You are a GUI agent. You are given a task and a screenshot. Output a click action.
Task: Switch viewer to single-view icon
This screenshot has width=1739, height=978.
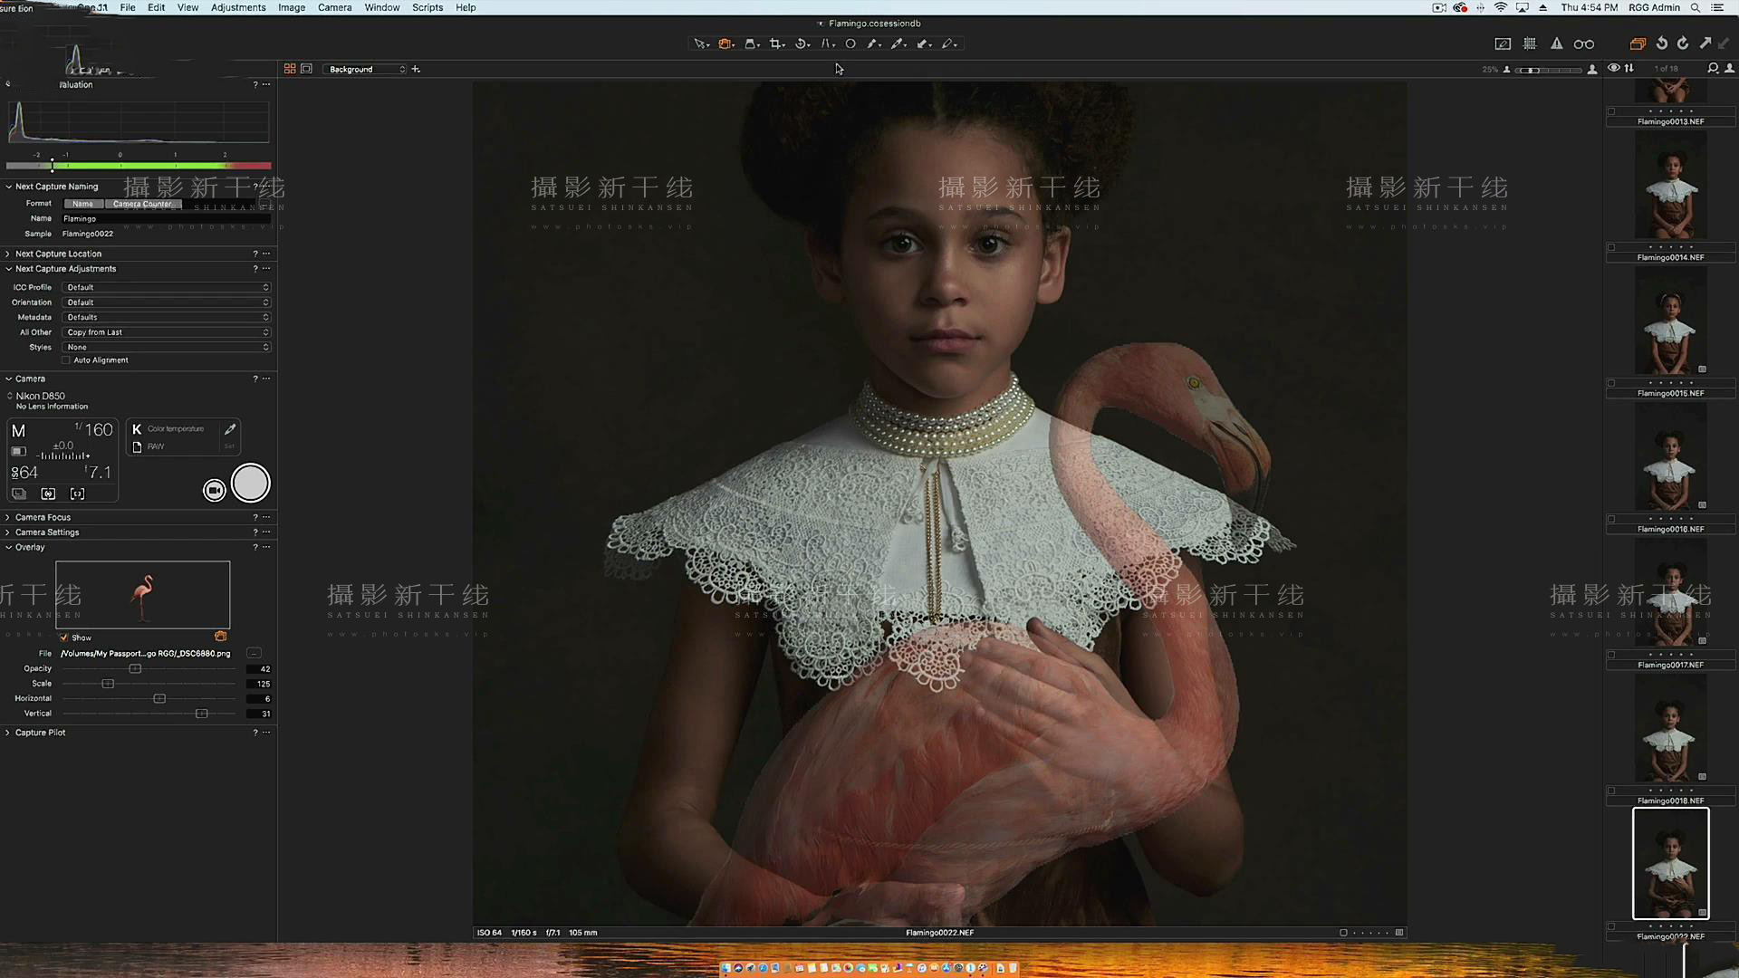(306, 69)
